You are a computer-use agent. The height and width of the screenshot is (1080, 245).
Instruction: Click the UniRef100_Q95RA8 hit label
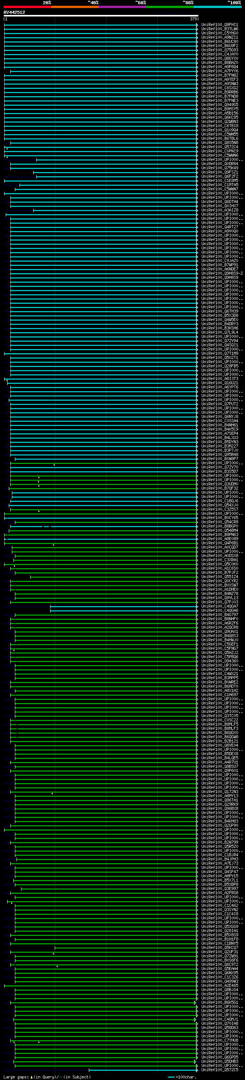pos(220,454)
